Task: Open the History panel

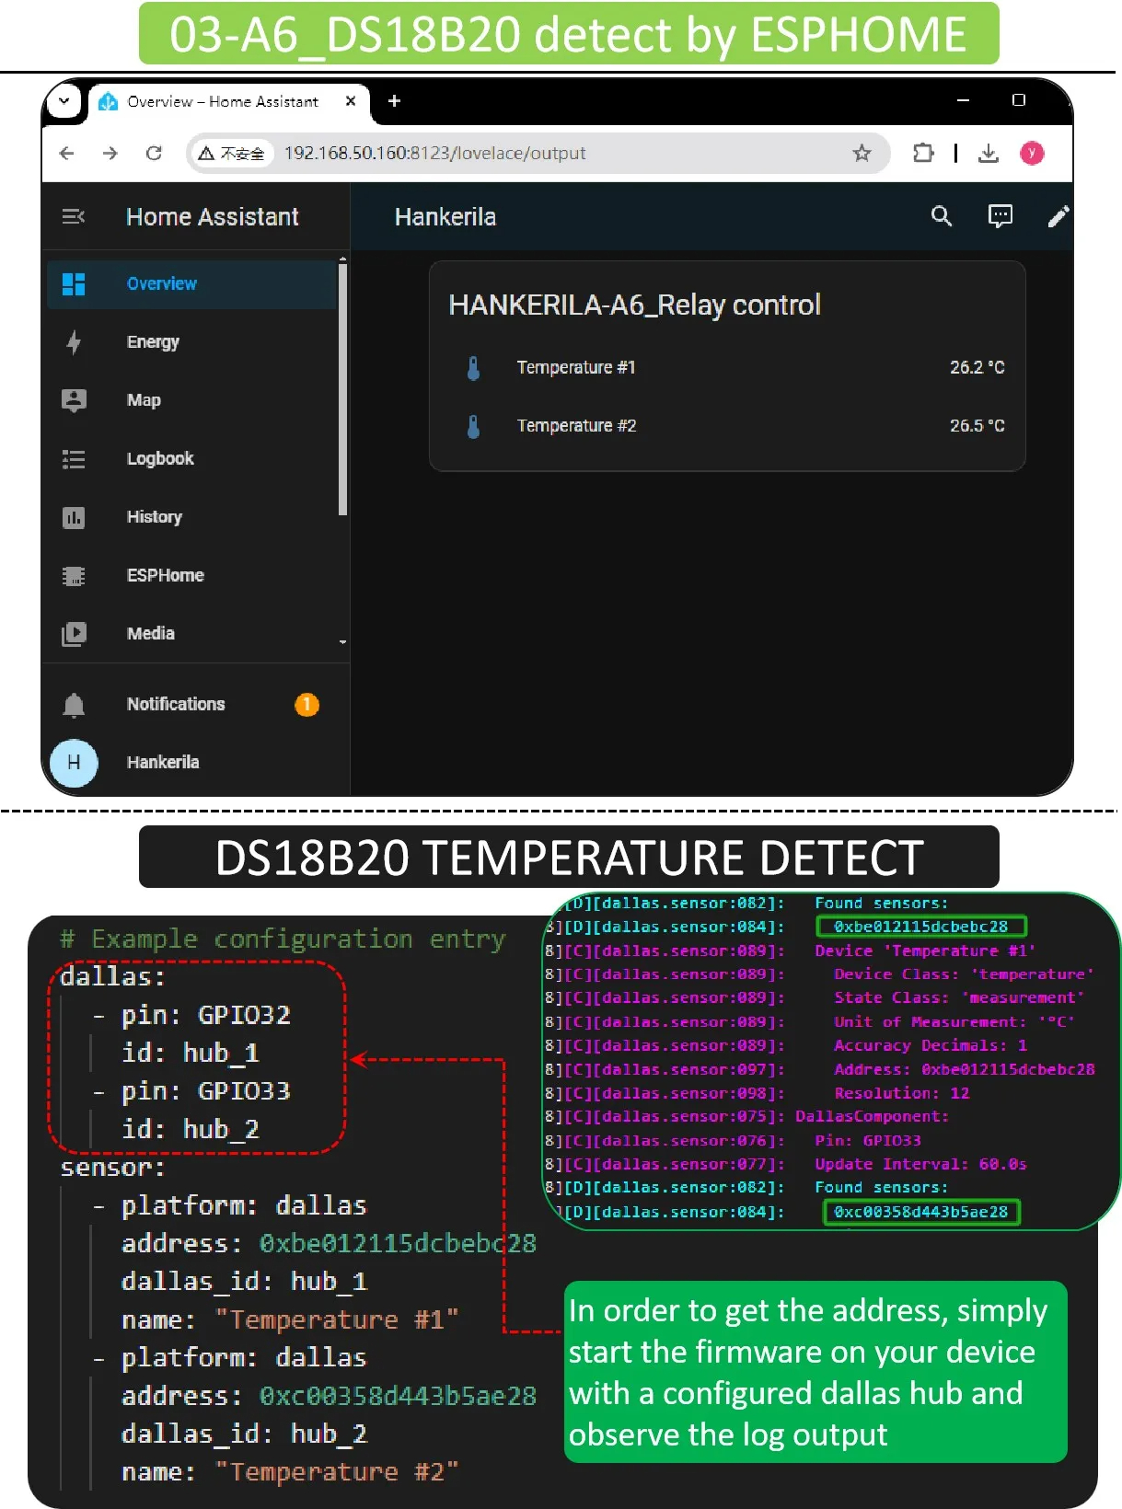Action: point(191,516)
